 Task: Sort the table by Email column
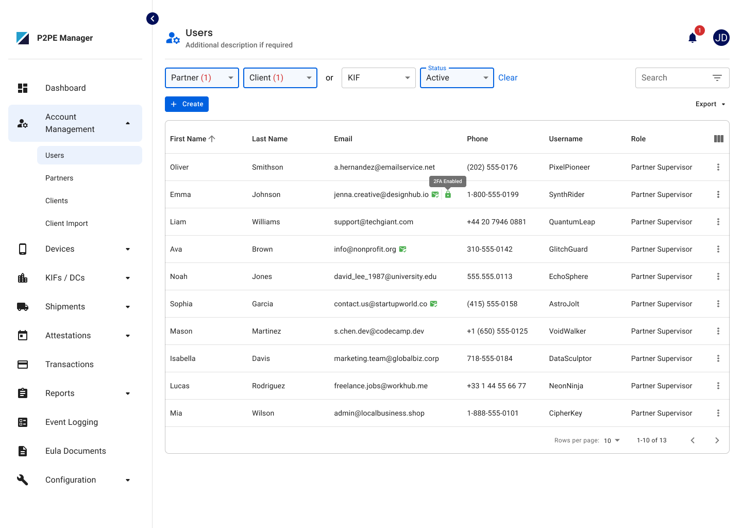343,139
